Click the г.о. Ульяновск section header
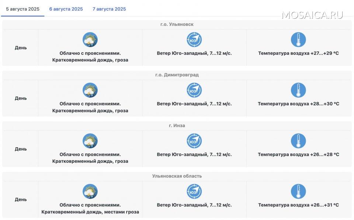Screen dimensions: 354x220 177,25
